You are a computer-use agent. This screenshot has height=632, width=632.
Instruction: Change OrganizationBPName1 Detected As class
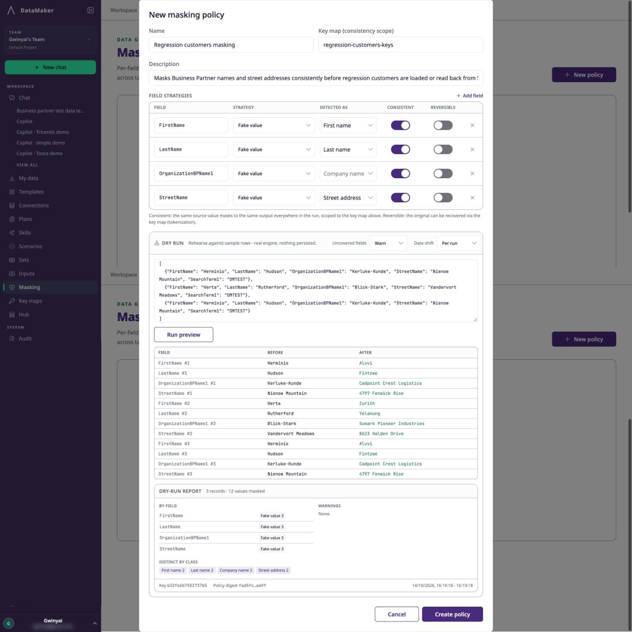[x=348, y=174]
